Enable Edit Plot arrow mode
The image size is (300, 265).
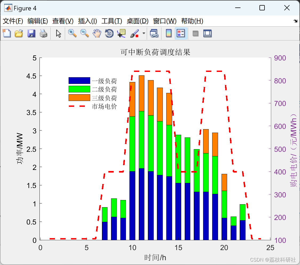pyautogui.click(x=58, y=33)
